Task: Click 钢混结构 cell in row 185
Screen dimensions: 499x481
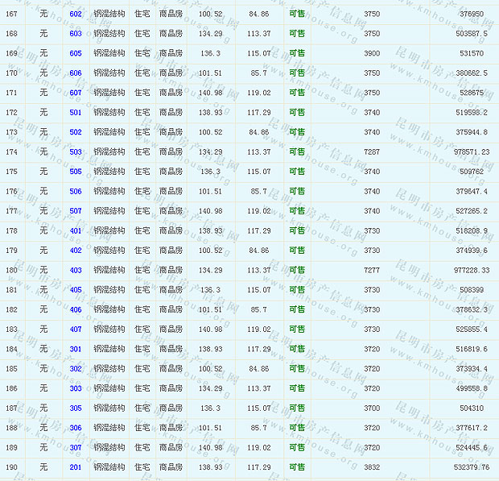Action: click(109, 369)
